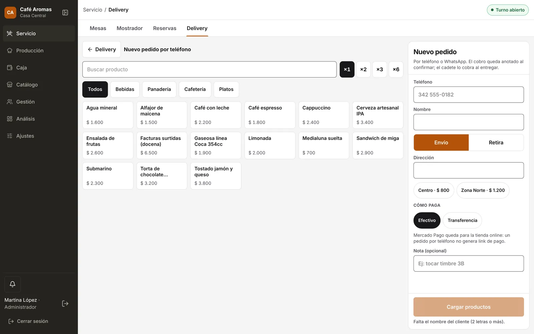
Task: Switch to the Mostrador tab
Action: 129,28
